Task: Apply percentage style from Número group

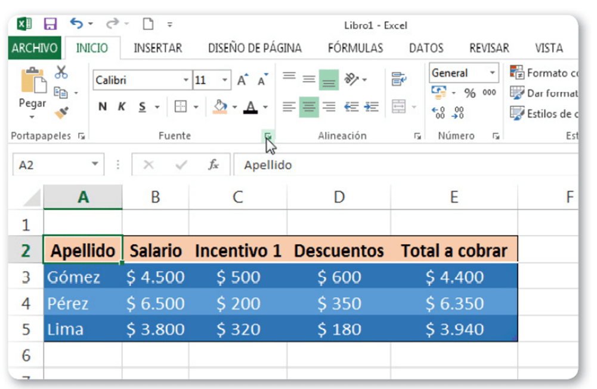Action: (x=471, y=94)
